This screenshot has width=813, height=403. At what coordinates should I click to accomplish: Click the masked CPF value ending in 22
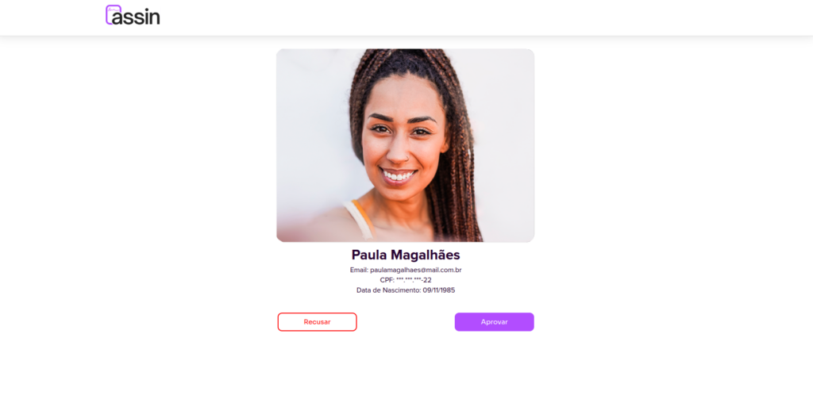pos(414,280)
